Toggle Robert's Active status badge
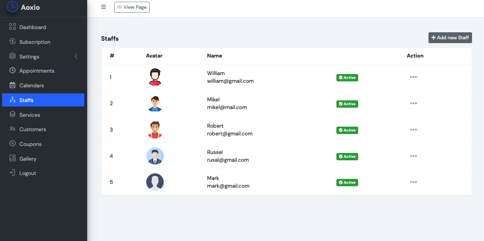Image resolution: width=484 pixels, height=241 pixels. click(x=347, y=130)
